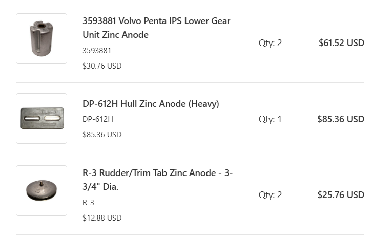Select the R-3 SKU text under the title
Screen dimensions: 372x239
(x=88, y=202)
